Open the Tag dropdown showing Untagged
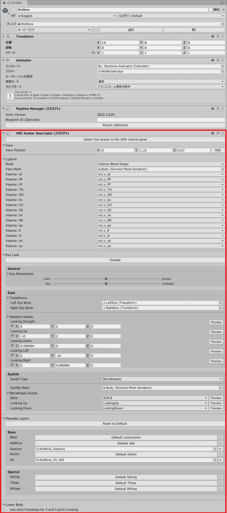This screenshot has height=513, width=227. [66, 16]
